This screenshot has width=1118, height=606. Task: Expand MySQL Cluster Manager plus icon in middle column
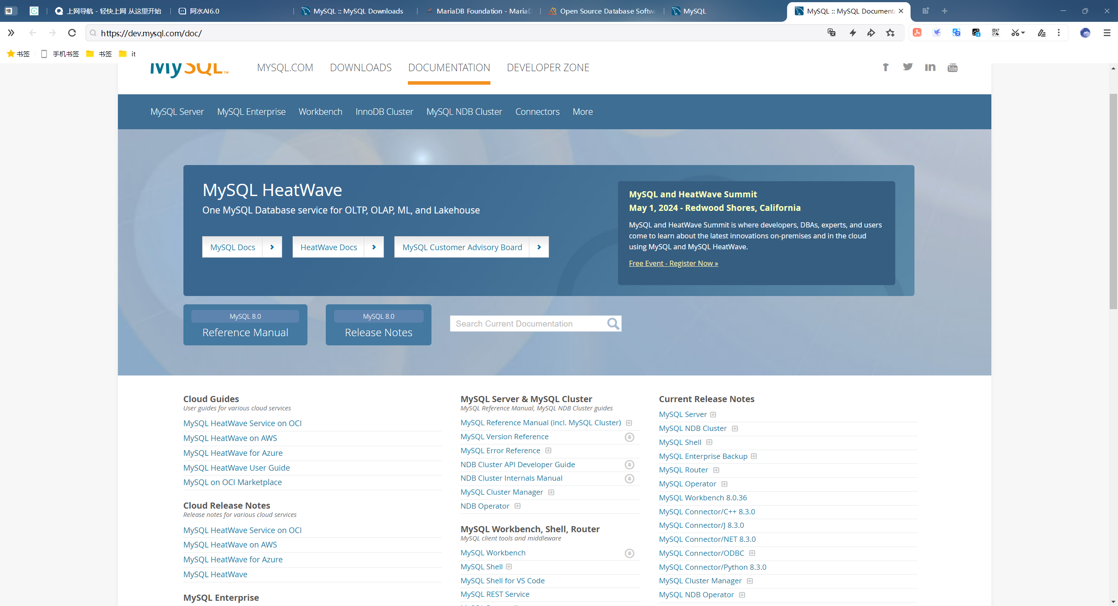pyautogui.click(x=551, y=492)
